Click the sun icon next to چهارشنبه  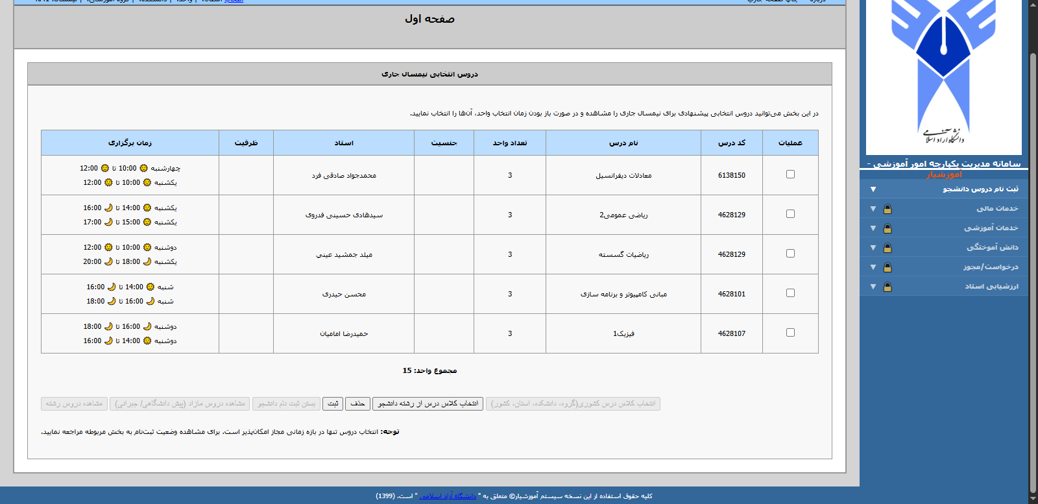click(144, 168)
